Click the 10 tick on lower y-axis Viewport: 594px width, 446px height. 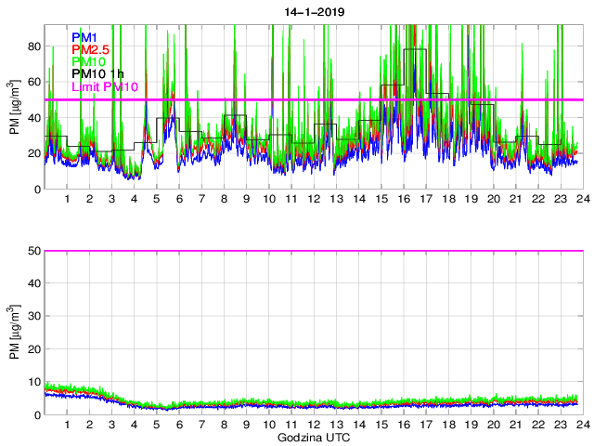pyautogui.click(x=33, y=382)
